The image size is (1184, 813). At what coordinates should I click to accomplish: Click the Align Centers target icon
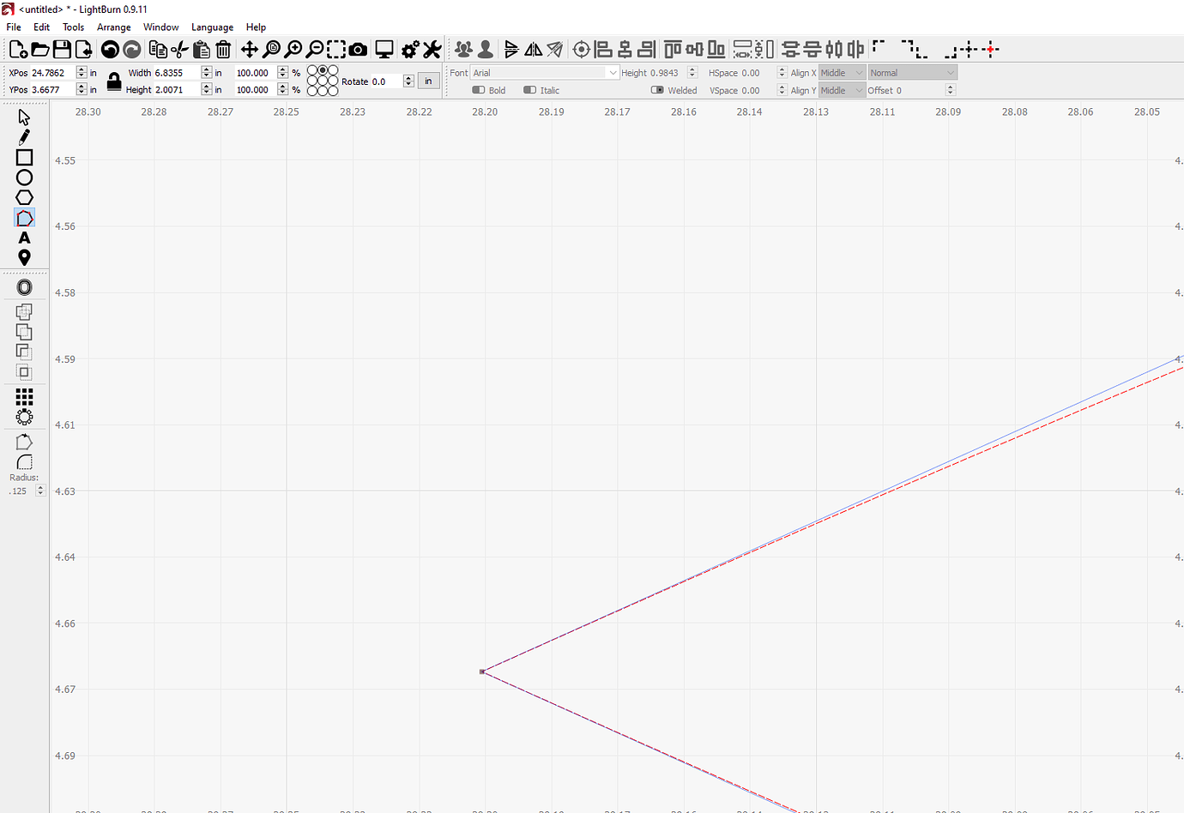click(x=581, y=50)
